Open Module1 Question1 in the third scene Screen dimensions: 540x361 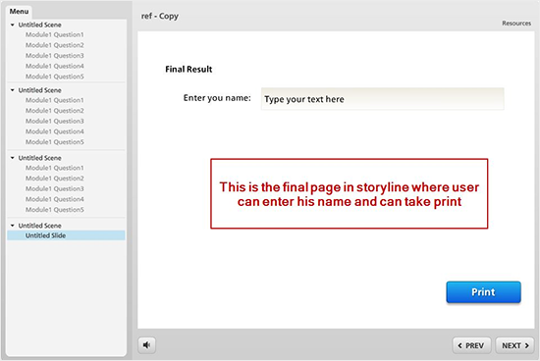[54, 168]
